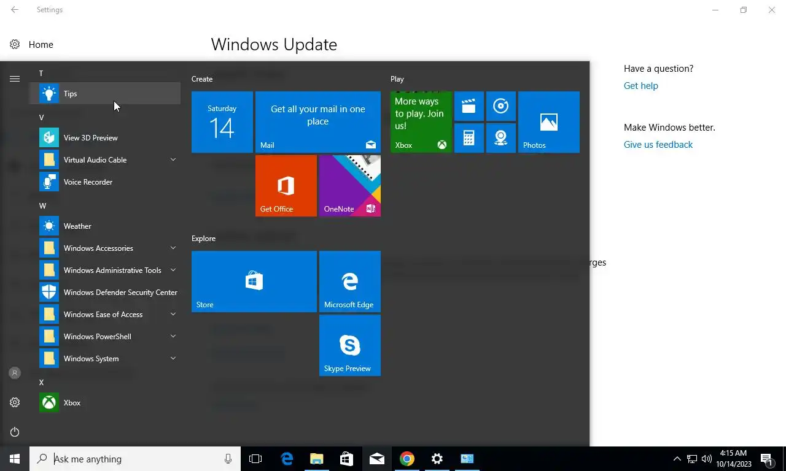Open the Groove Music tile

click(x=501, y=106)
